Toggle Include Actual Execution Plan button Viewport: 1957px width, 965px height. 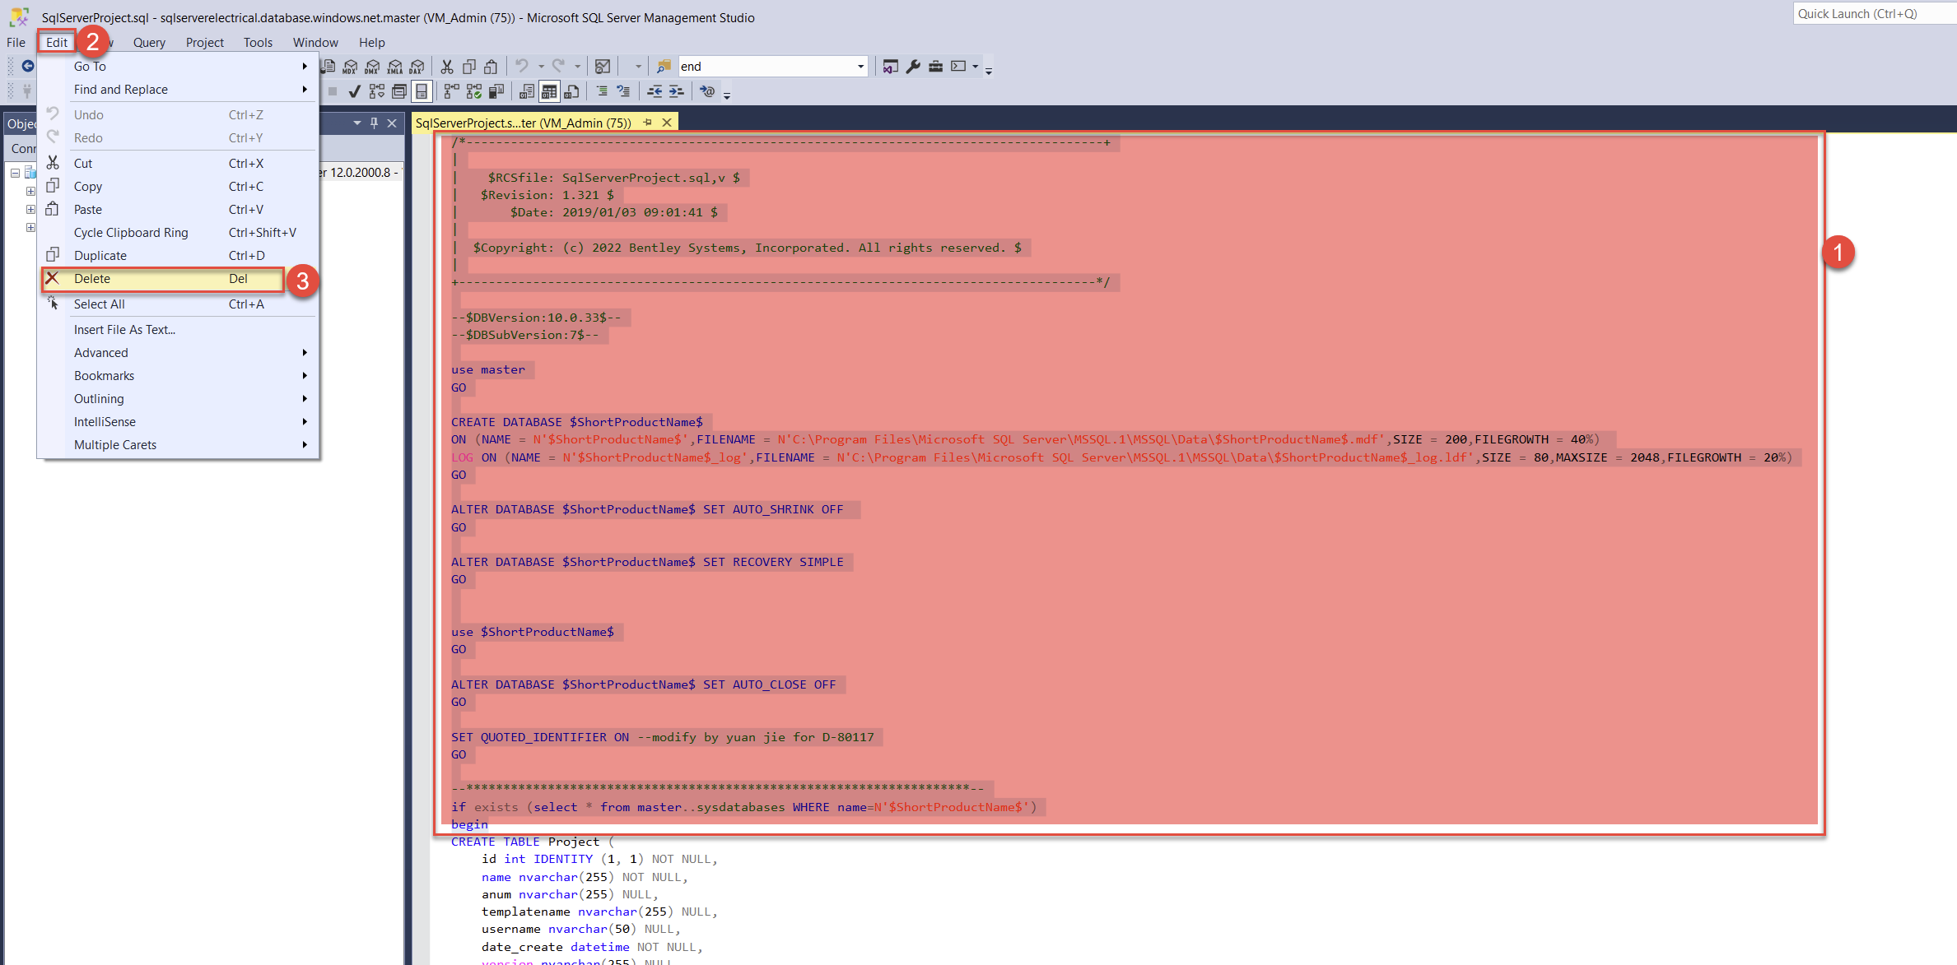pyautogui.click(x=452, y=91)
